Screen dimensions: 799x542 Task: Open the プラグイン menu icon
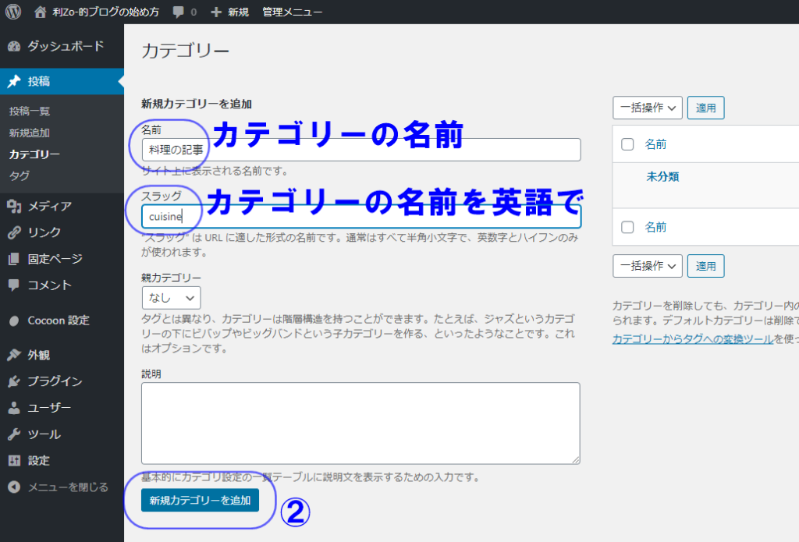(14, 381)
